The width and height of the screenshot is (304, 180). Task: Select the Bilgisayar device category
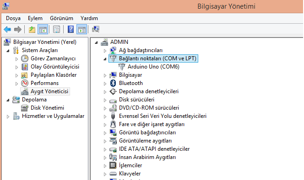(130, 75)
